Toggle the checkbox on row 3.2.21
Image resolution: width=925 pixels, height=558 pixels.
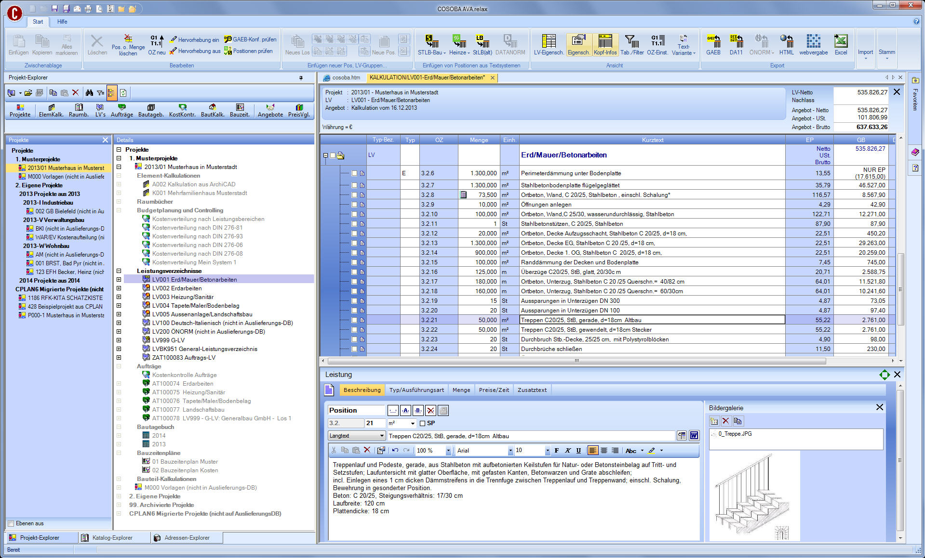pos(355,320)
